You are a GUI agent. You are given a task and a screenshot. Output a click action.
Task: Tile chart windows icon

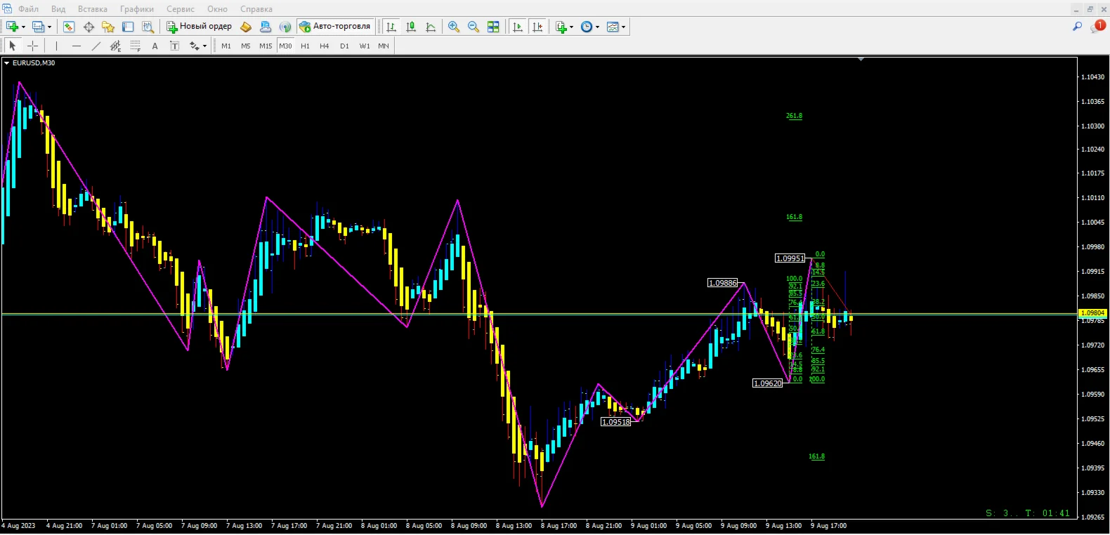(x=493, y=27)
